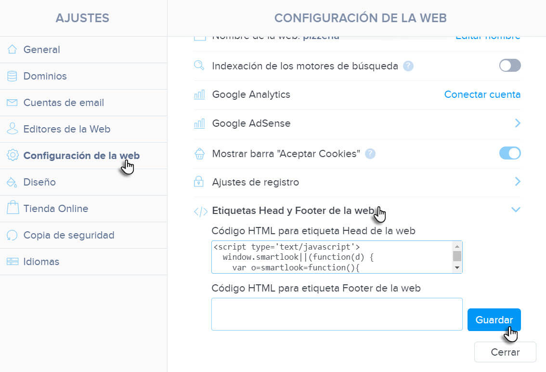Screen dimensions: 546x372
Task: Select Configuración de la web in sidebar
Action: 81,156
